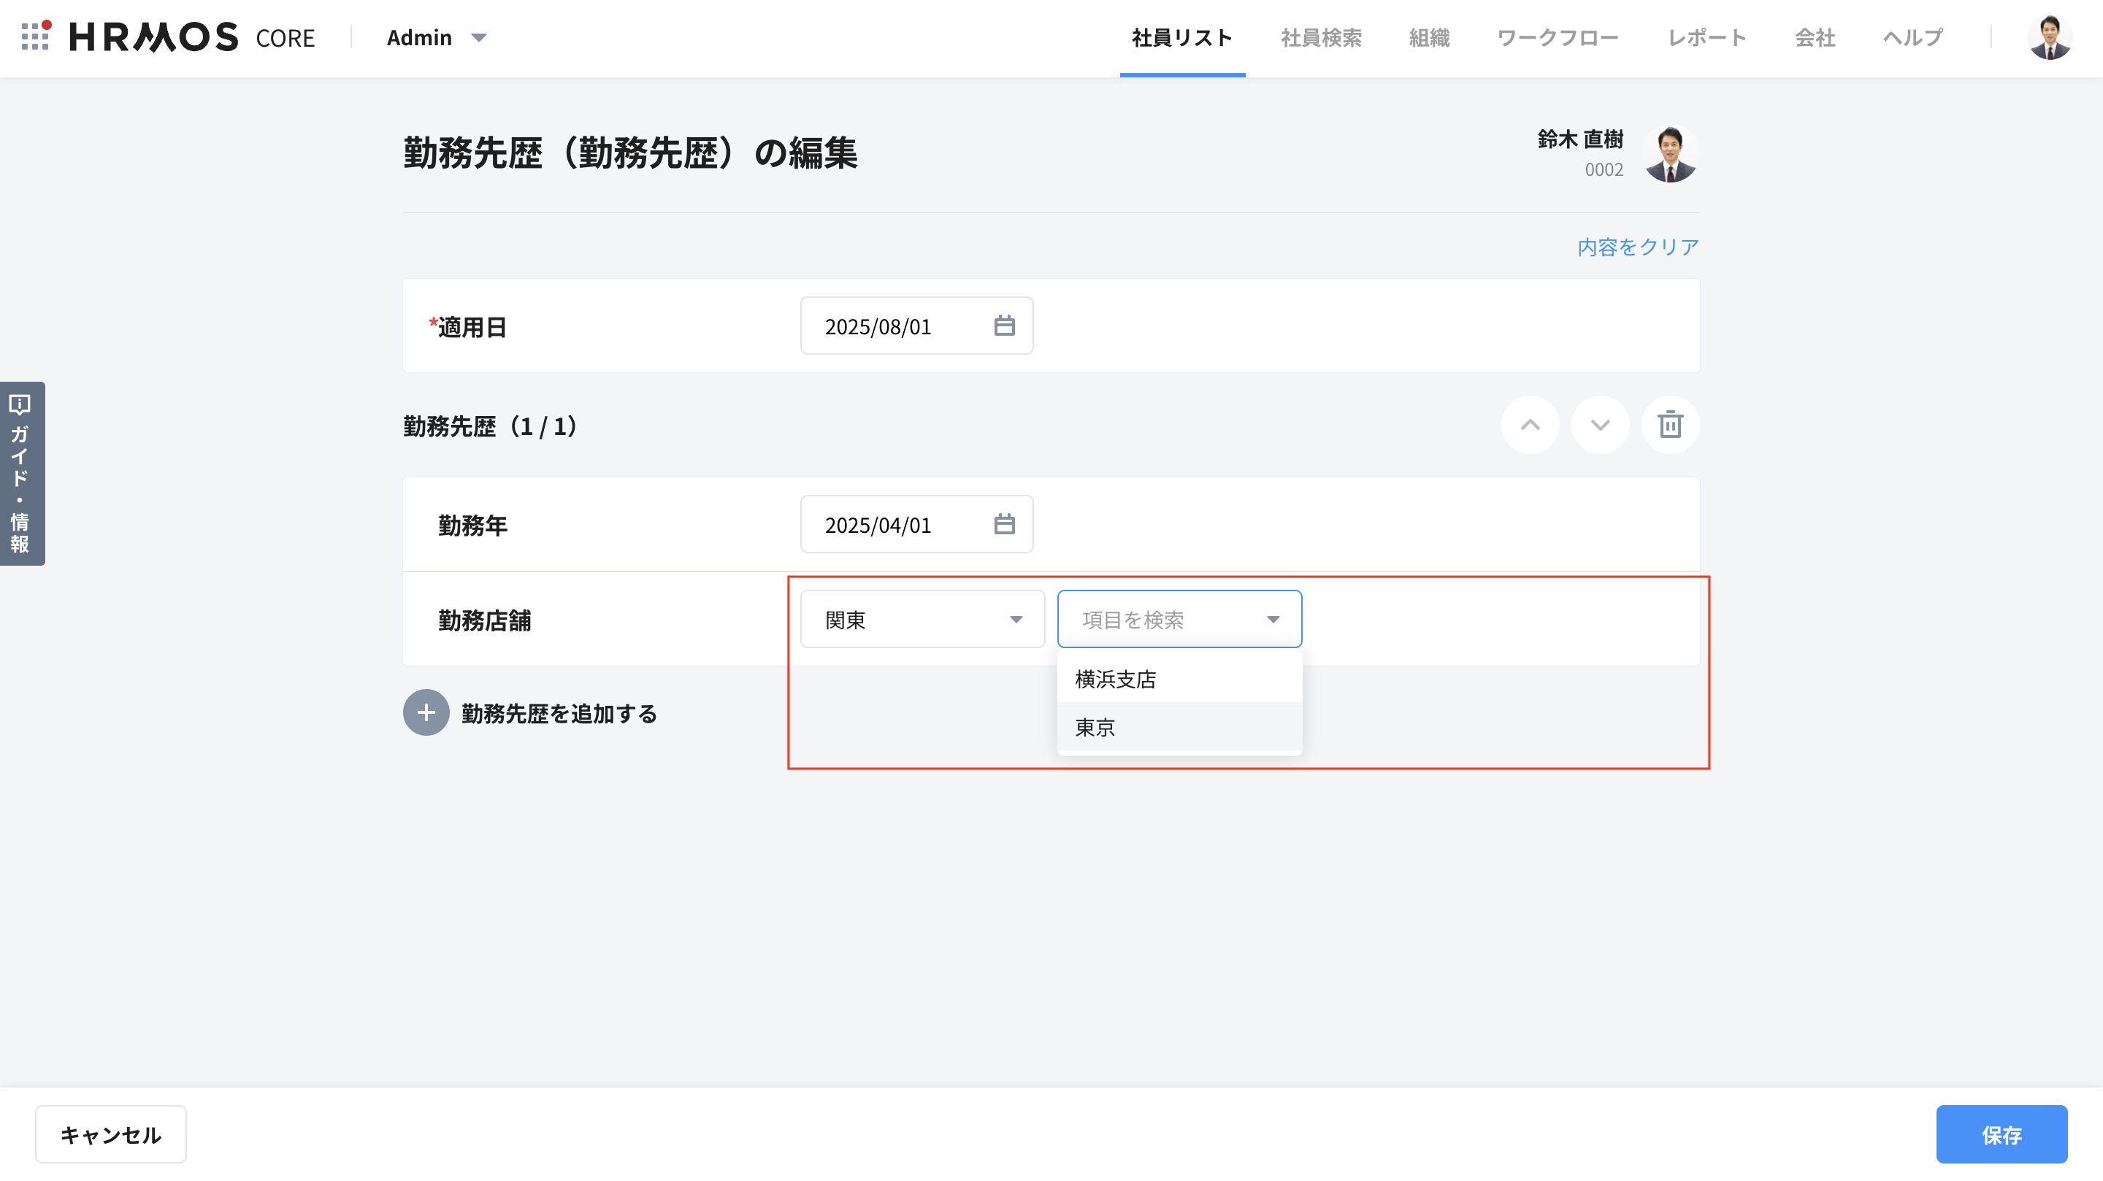Move work history entry up
The height and width of the screenshot is (1181, 2103).
[1530, 424]
